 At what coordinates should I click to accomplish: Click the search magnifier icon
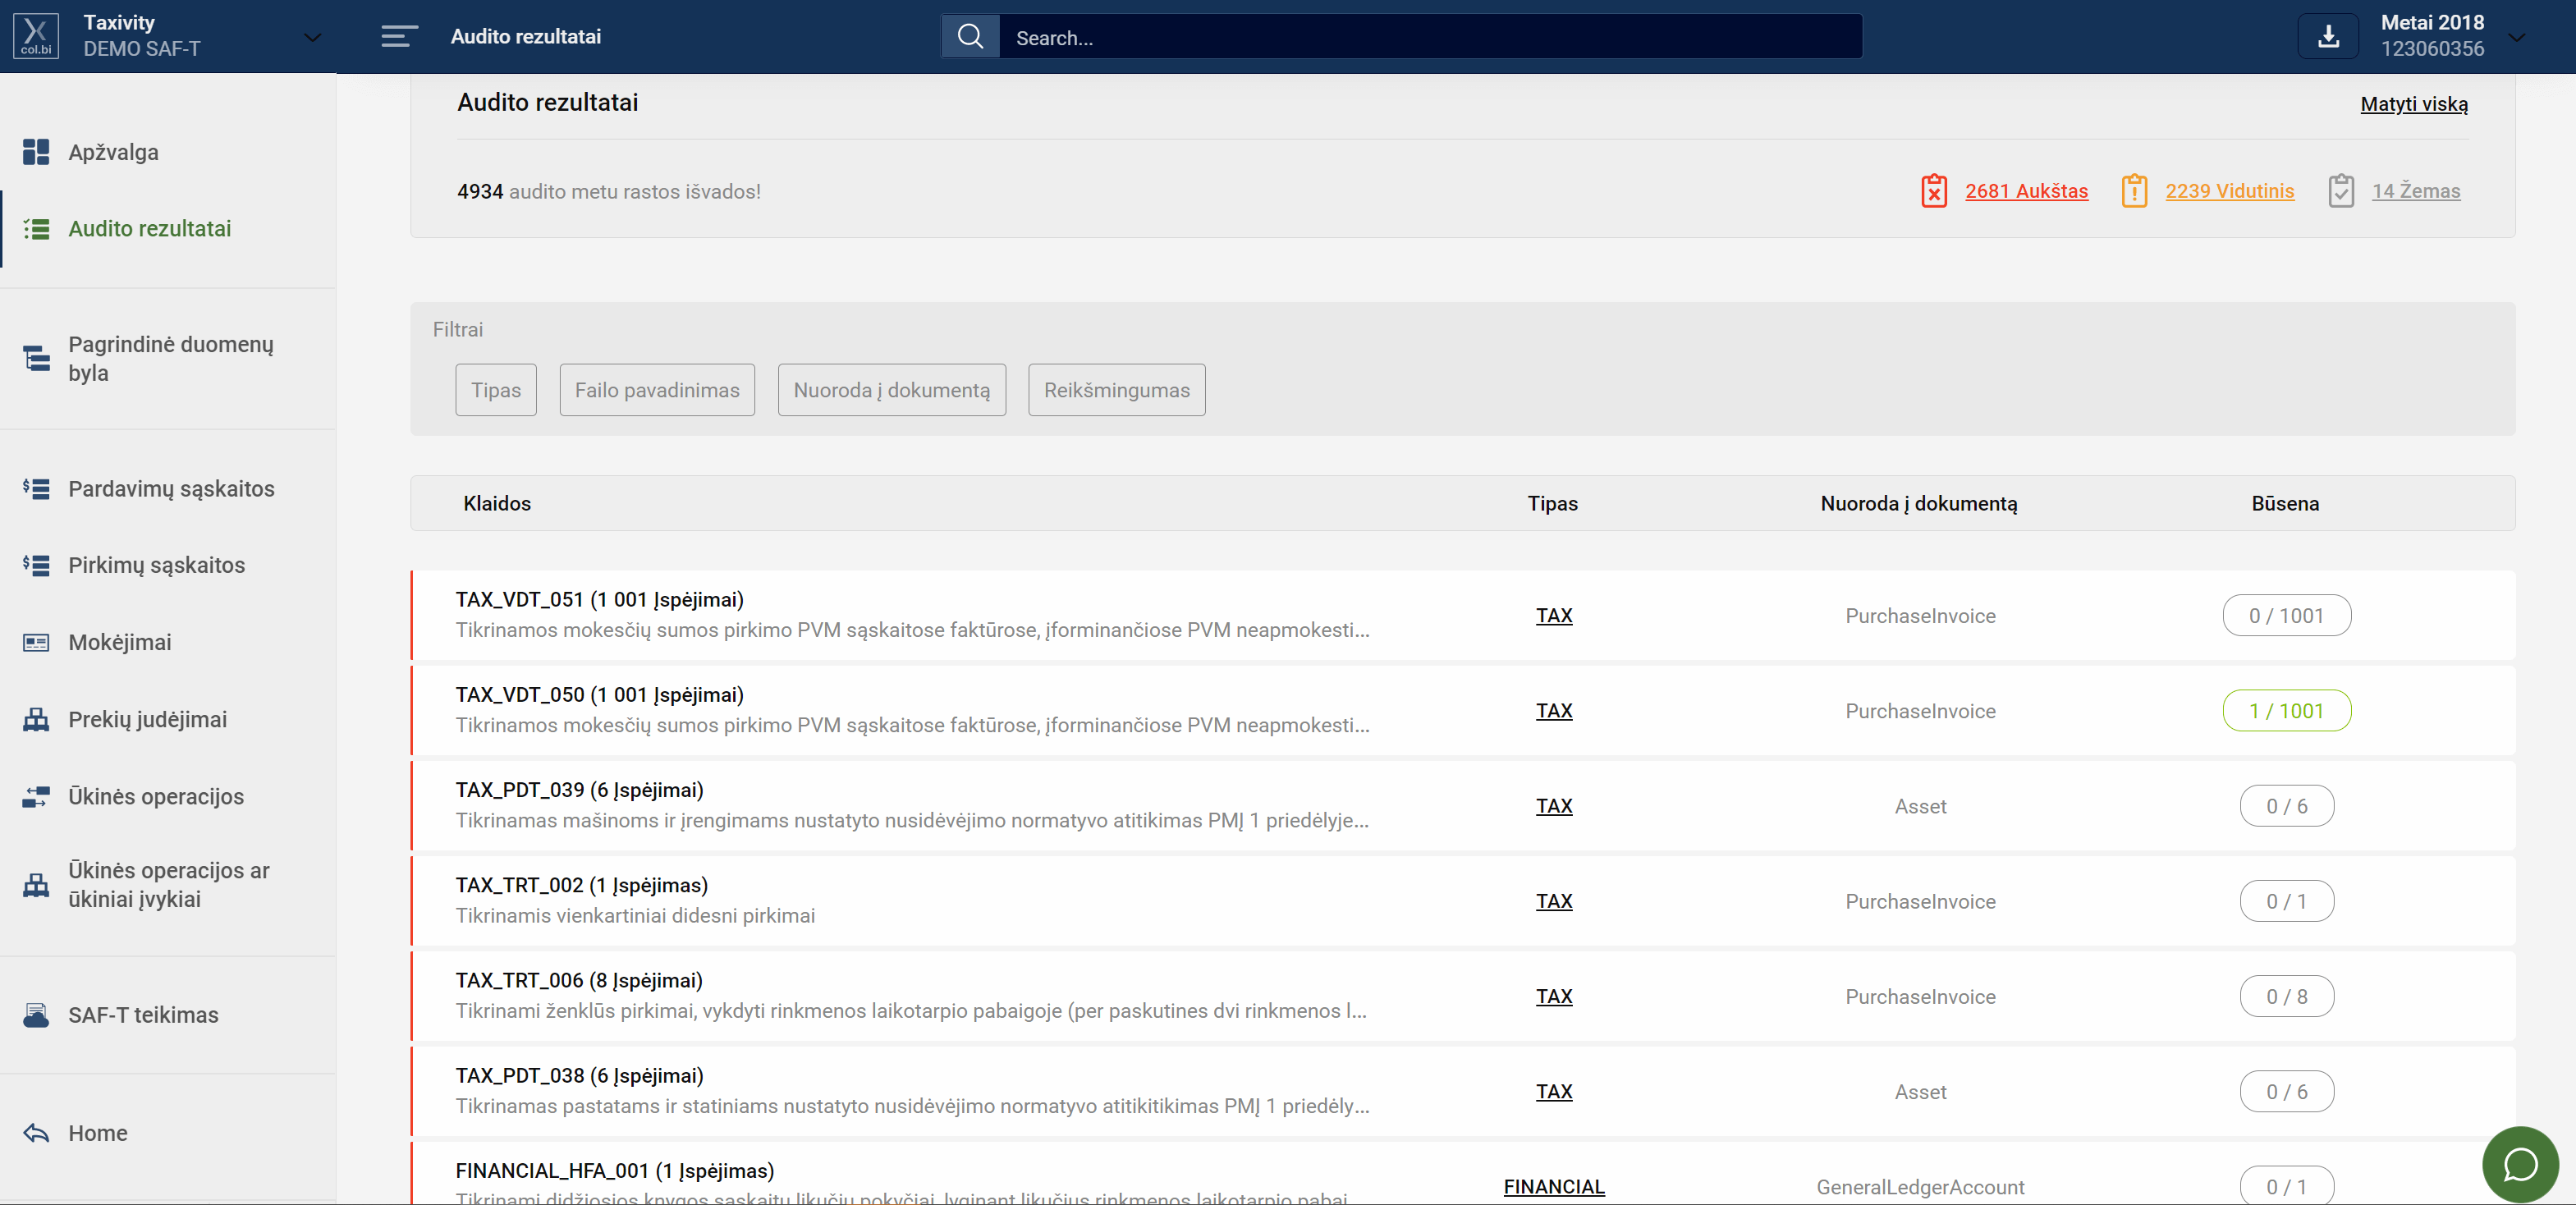[970, 37]
